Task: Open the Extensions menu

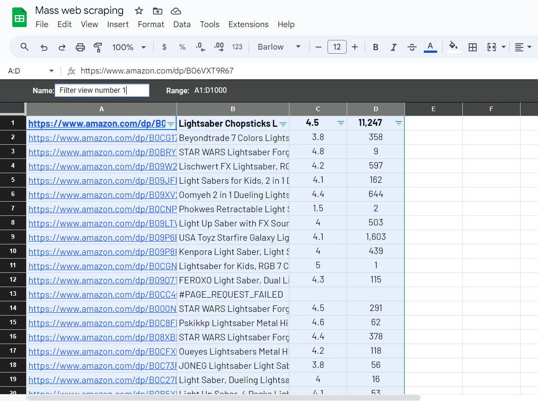Action: [248, 24]
